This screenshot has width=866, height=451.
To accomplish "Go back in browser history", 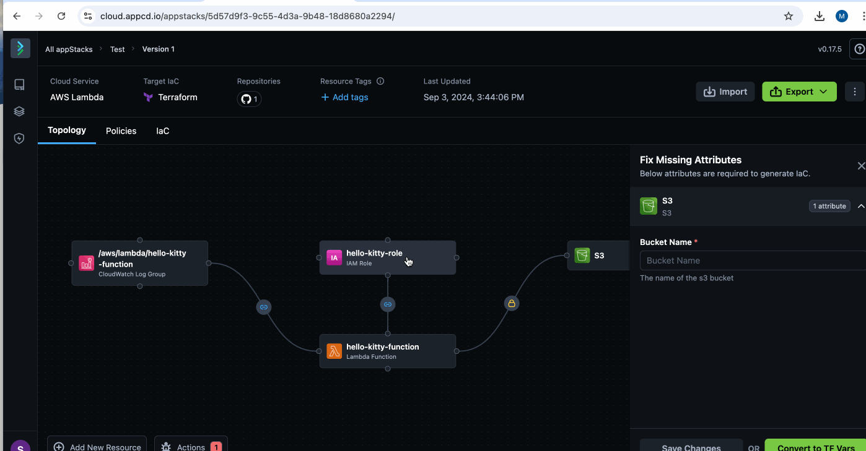I will coord(17,16).
